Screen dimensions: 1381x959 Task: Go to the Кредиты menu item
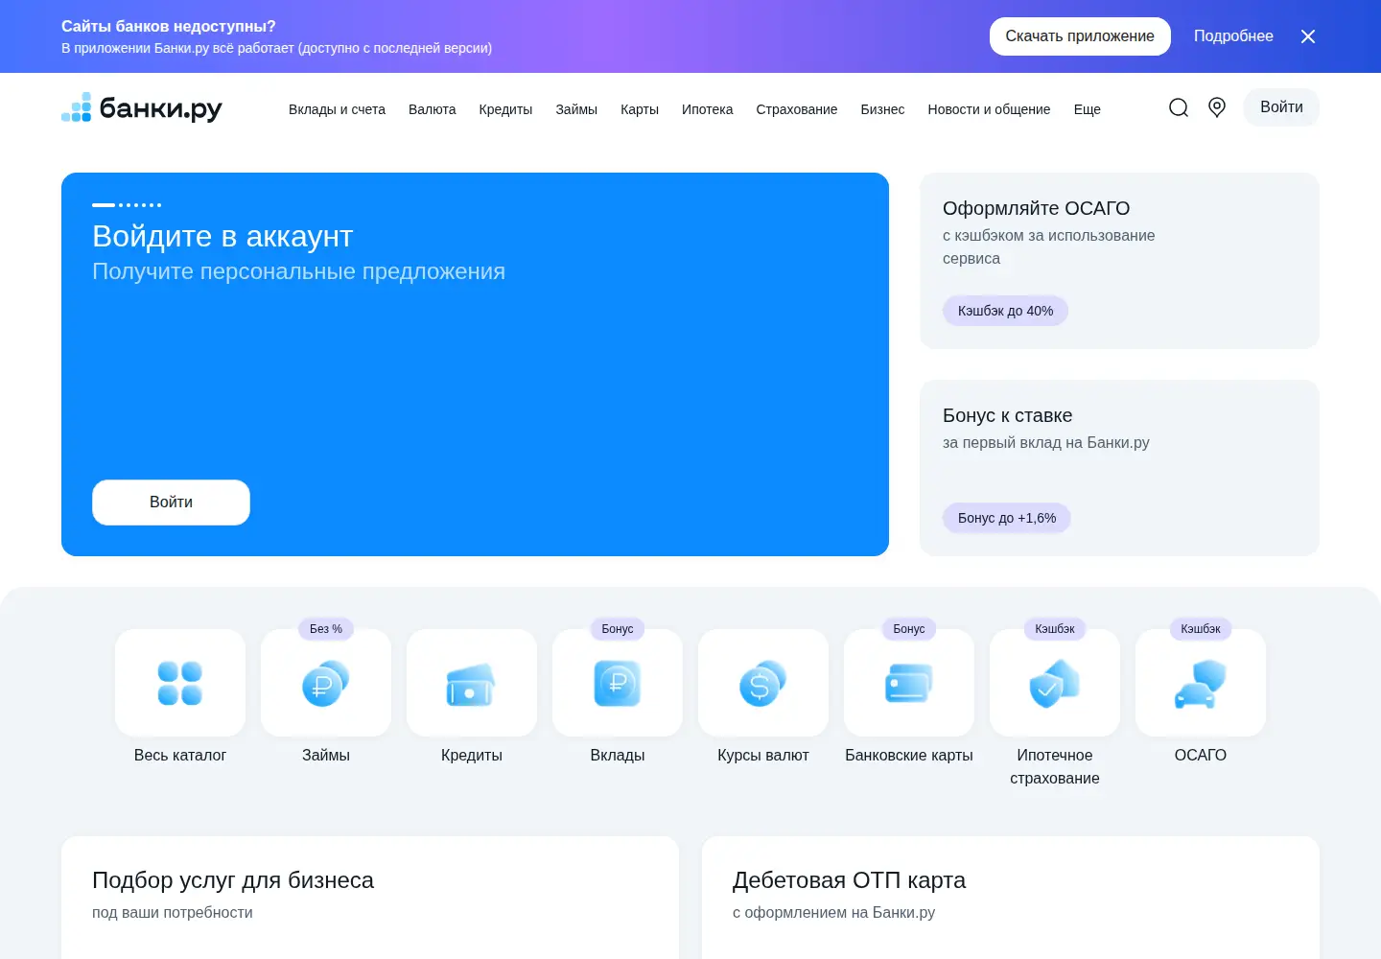pyautogui.click(x=505, y=109)
